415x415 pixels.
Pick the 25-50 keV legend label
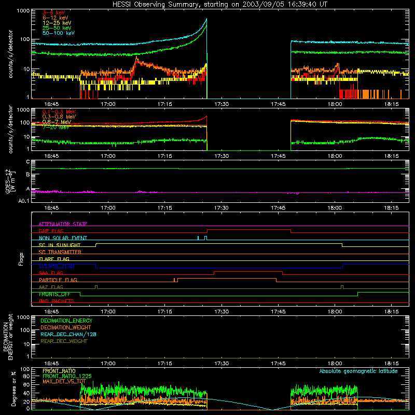tap(57, 28)
